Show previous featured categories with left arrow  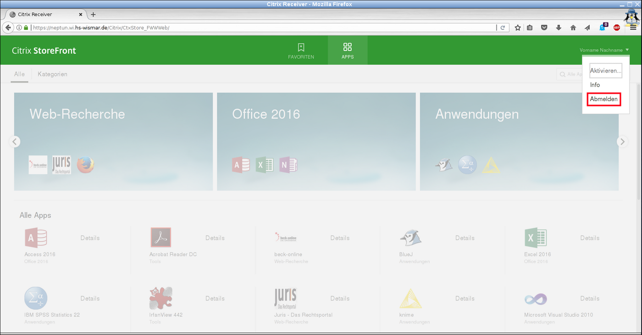coord(15,142)
